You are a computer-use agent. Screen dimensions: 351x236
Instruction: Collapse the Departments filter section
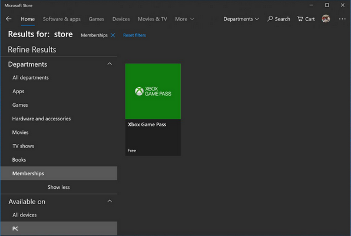[110, 64]
